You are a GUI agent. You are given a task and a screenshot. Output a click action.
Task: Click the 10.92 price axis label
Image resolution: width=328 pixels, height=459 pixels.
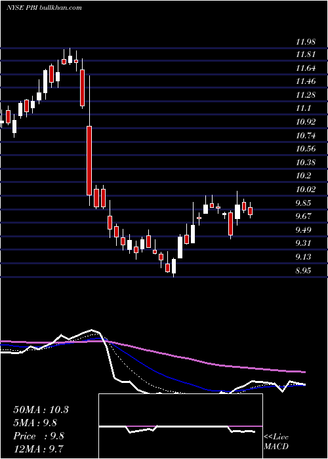[306, 122]
